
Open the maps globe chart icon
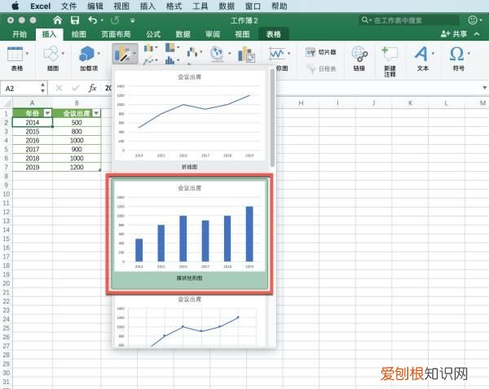pos(217,54)
